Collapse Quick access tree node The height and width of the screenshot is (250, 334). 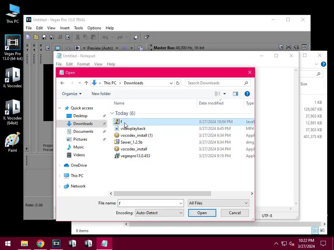(x=60, y=108)
